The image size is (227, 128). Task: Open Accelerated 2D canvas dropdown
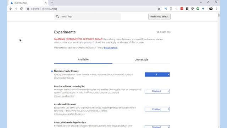click(x=157, y=109)
